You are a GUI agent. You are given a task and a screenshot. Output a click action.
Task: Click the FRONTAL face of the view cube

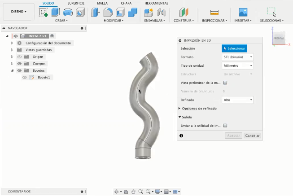pyautogui.click(x=279, y=38)
